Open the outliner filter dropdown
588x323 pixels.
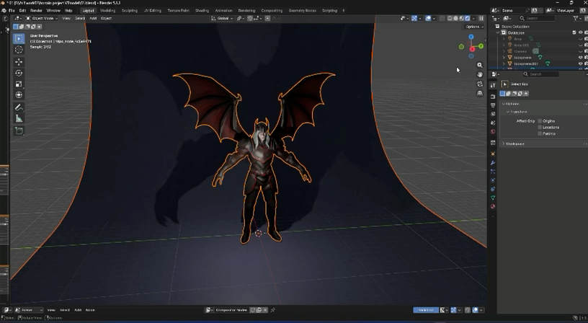(x=576, y=18)
